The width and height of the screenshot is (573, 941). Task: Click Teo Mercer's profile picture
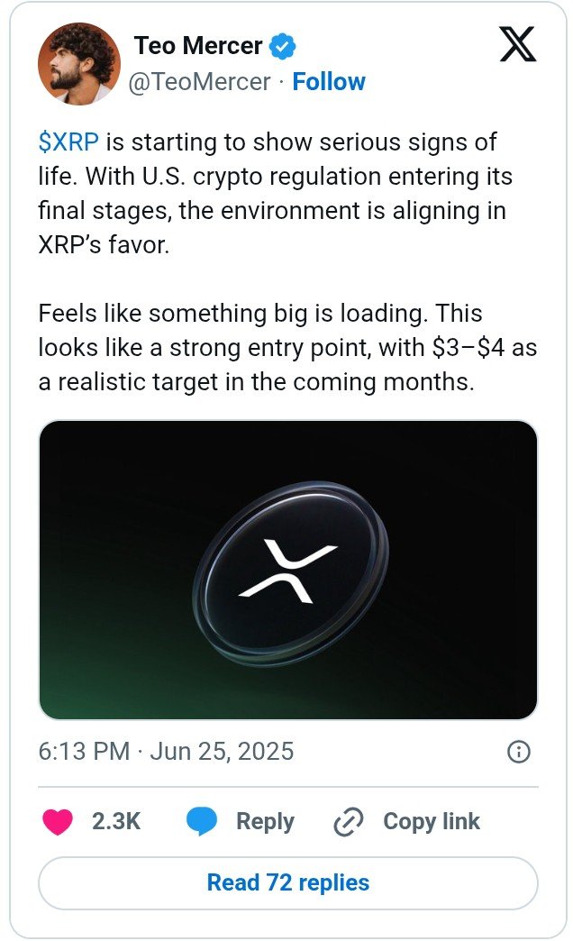77,63
